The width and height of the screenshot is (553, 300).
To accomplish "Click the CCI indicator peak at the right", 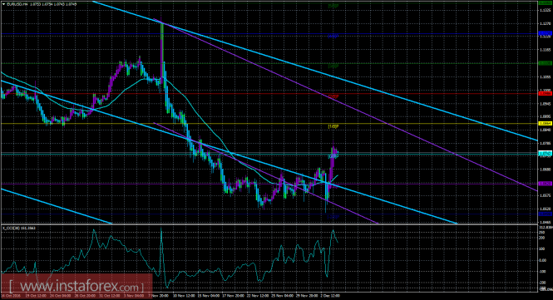I will (x=333, y=231).
